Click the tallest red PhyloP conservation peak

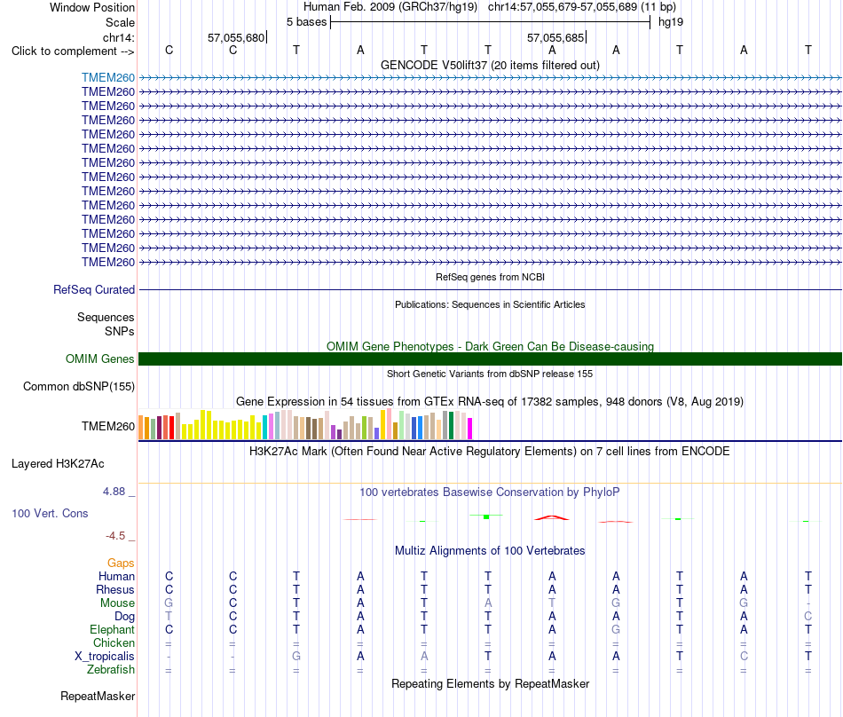(552, 517)
